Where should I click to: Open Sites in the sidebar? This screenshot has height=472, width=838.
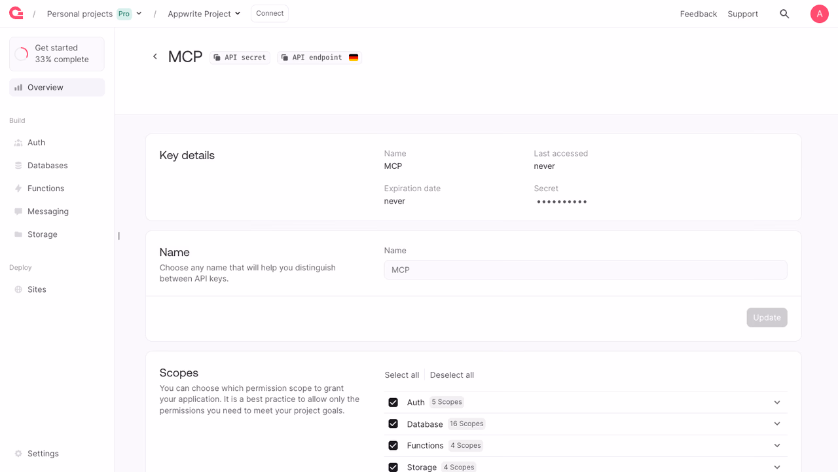tap(57, 289)
